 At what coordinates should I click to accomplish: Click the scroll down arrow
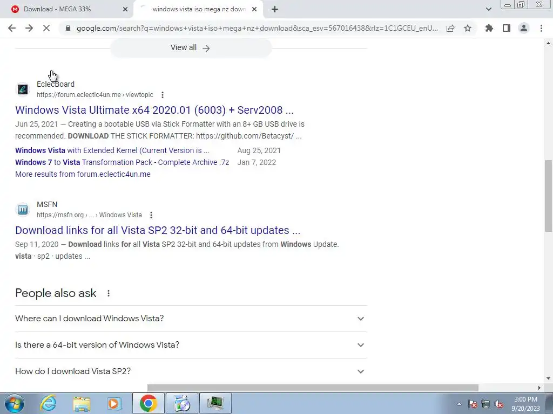tap(548, 378)
